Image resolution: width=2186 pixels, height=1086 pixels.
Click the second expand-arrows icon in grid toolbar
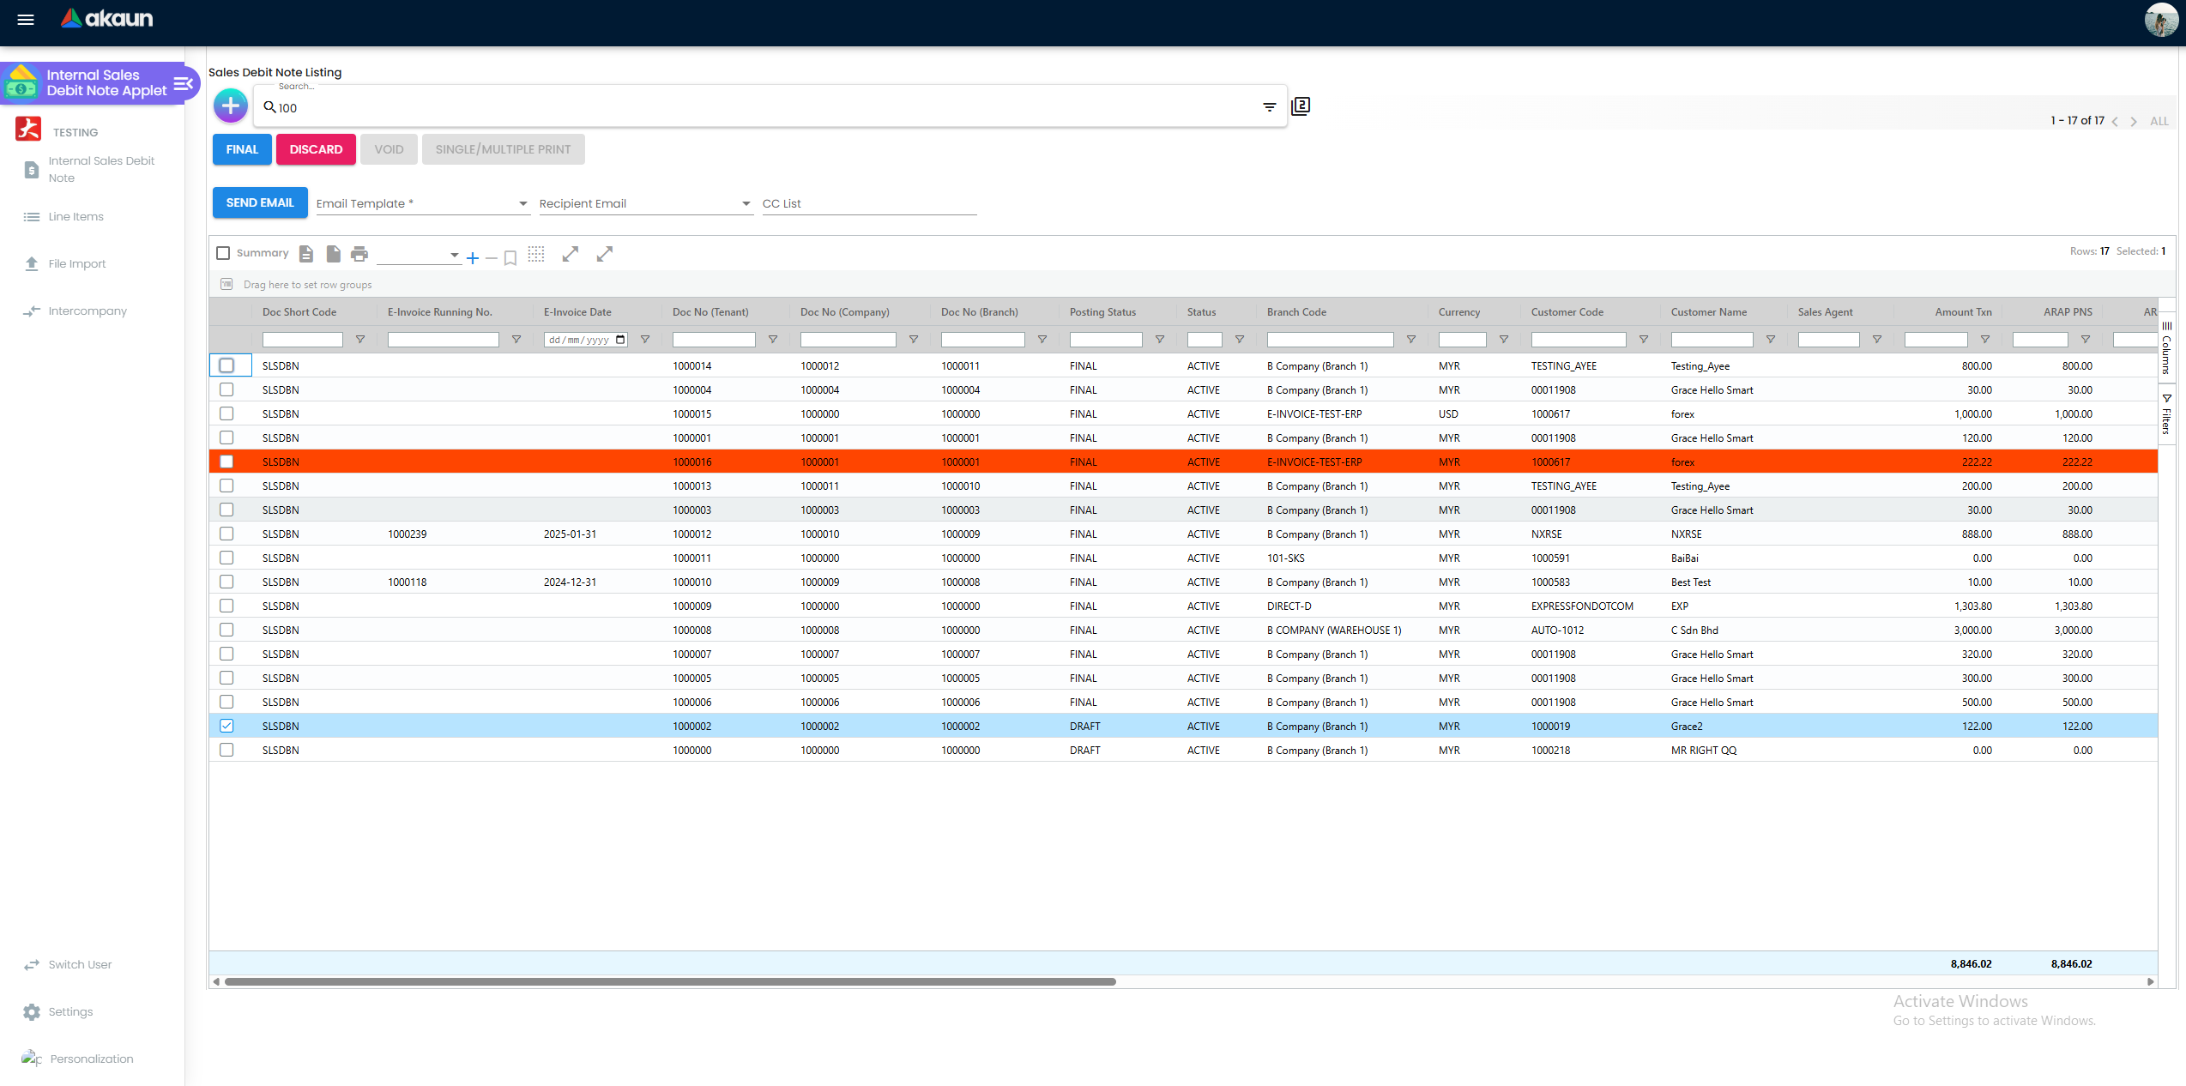(605, 254)
